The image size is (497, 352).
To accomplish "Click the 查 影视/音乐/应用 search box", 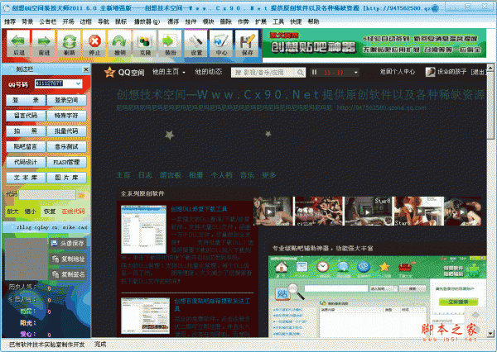I will (x=265, y=72).
